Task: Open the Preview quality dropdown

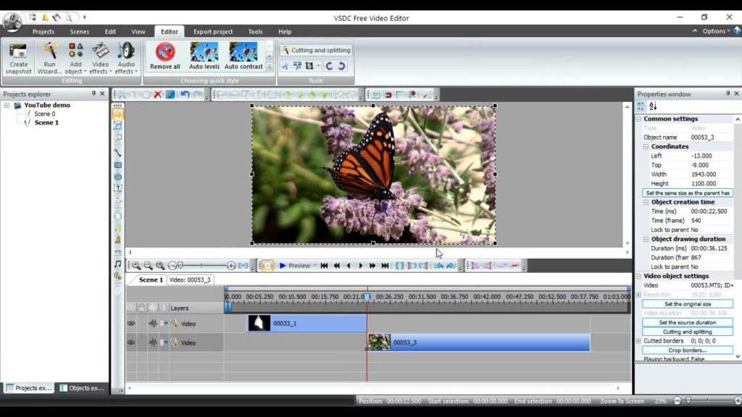Action: point(316,266)
